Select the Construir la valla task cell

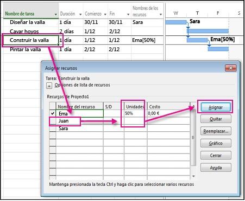pos(31,40)
